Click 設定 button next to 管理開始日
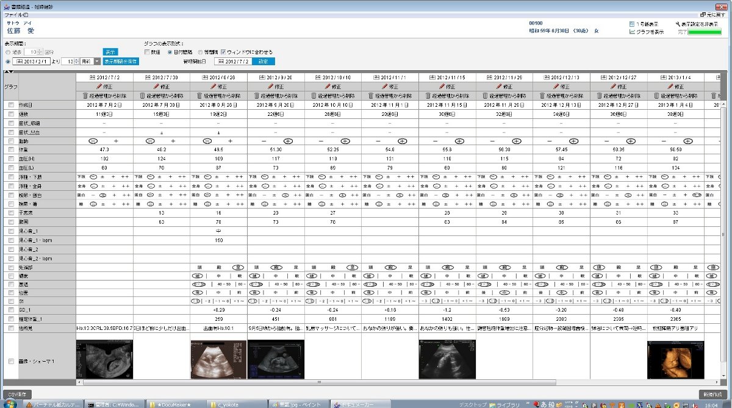Viewport: 732px width, 408px height. pyautogui.click(x=262, y=62)
